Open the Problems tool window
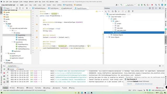The width and height of the screenshot is (167, 94). coord(21,88)
